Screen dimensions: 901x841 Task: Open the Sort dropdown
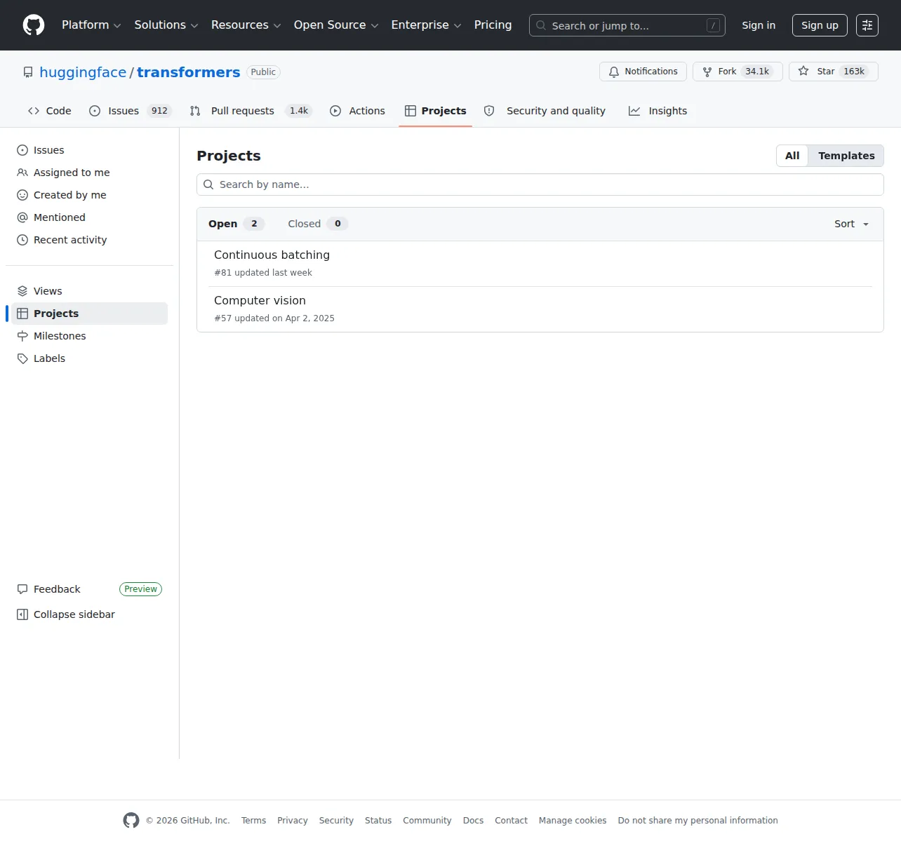tap(852, 224)
